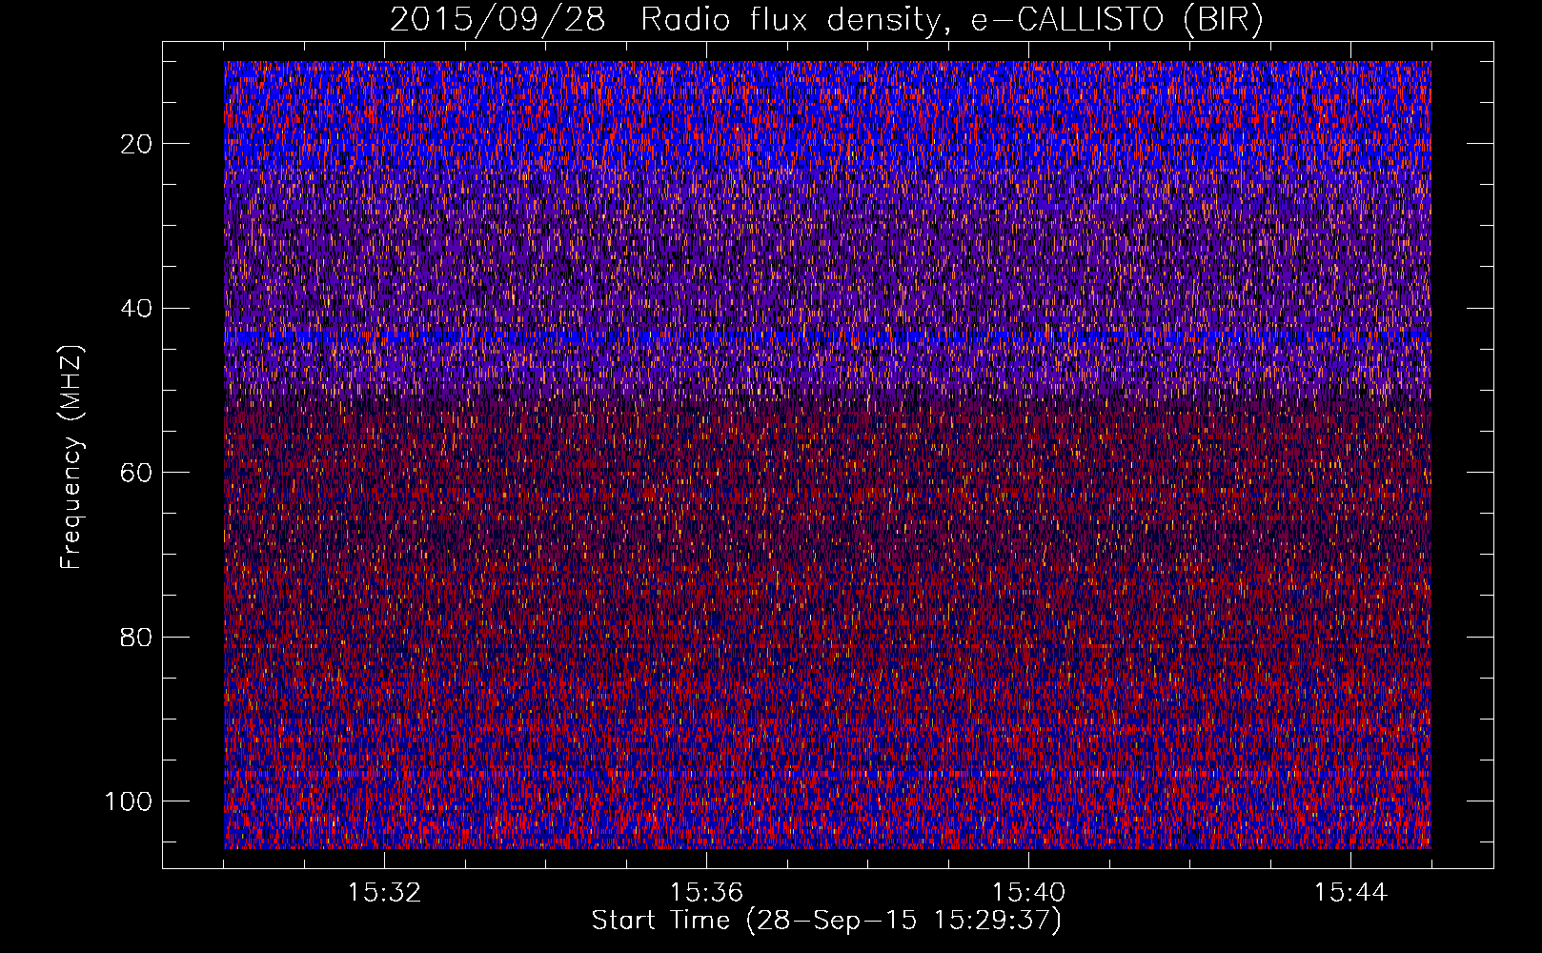Click the frequency tick label 40
This screenshot has height=953, width=1542.
[136, 308]
